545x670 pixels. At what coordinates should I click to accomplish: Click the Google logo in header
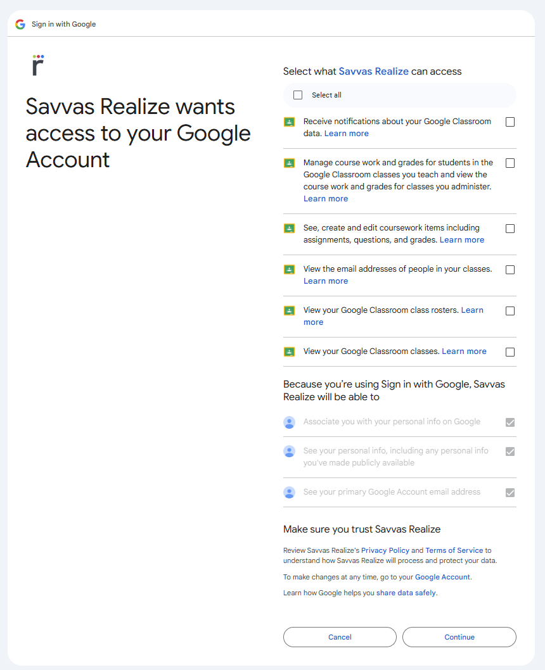(x=20, y=24)
